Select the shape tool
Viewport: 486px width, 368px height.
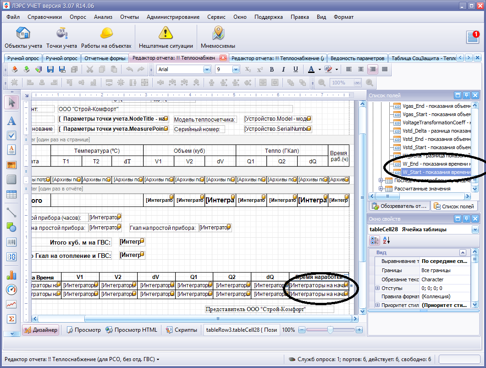click(11, 227)
